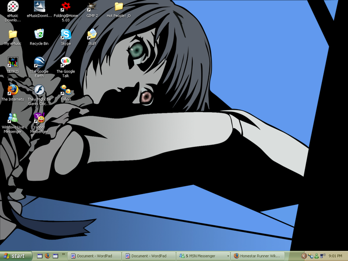
Task: Open the MSN Messenger group dropdown arrow
Action: [228, 256]
